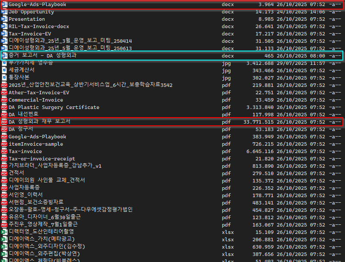Click the PDF icon beside itemInvoice-sample
Screen dimensions: 345x262
pos(4,144)
